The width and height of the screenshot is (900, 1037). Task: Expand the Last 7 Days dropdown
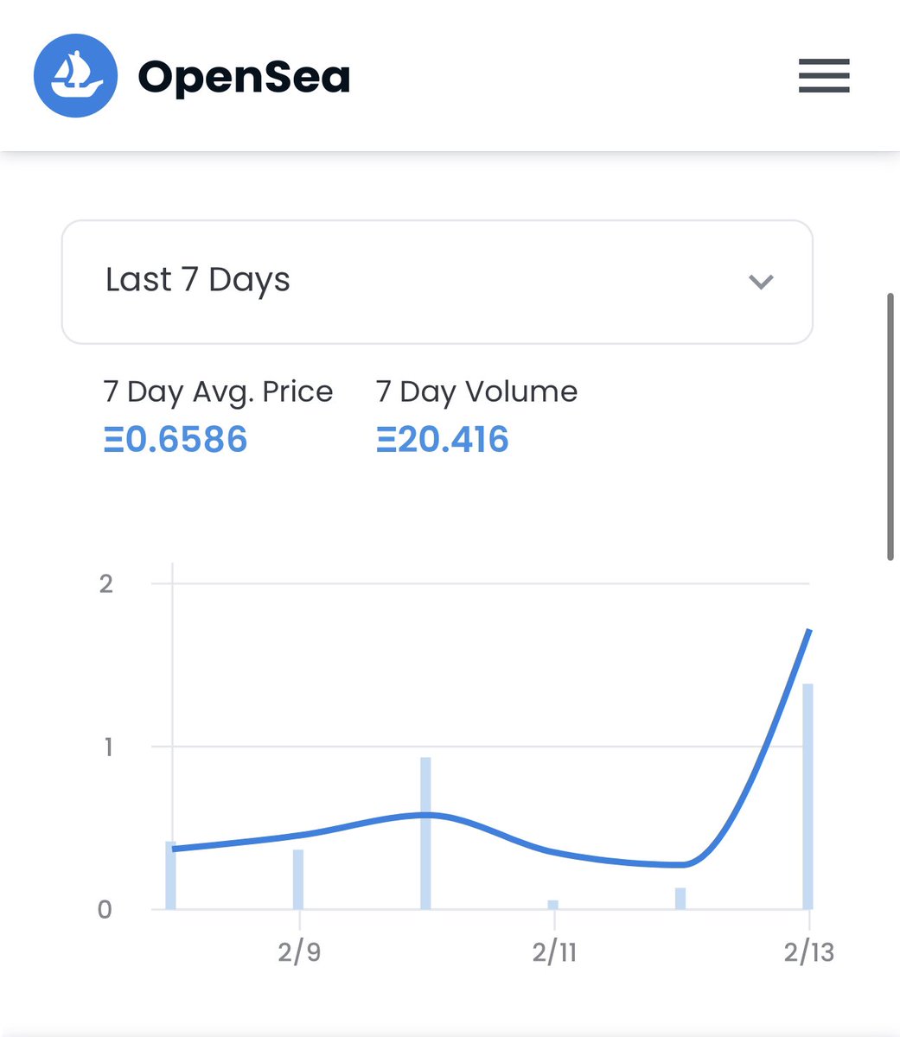pyautogui.click(x=437, y=282)
